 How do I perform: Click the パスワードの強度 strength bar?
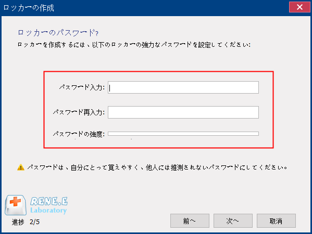click(x=183, y=134)
